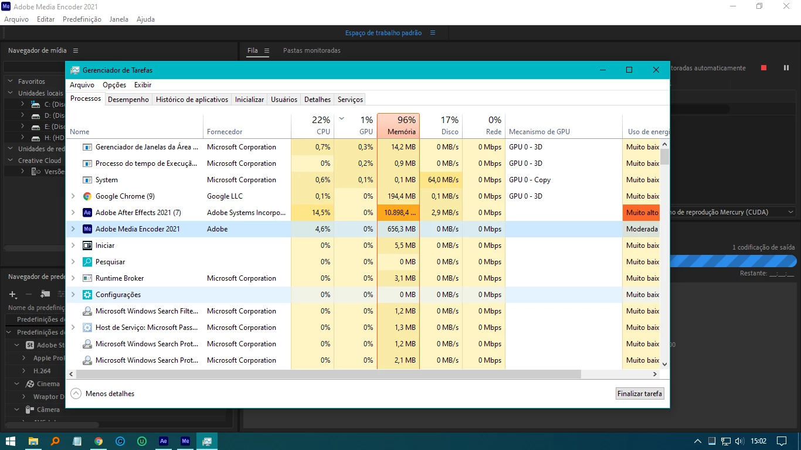Image resolution: width=801 pixels, height=450 pixels.
Task: Click the Finalizar tarefa button
Action: tap(640, 394)
